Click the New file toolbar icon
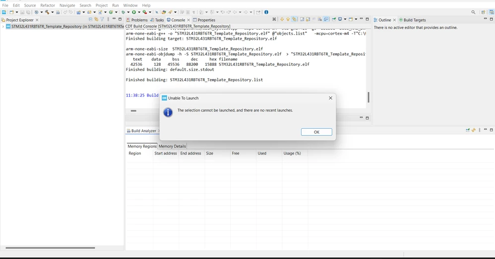This screenshot has height=259, width=495. 12,12
